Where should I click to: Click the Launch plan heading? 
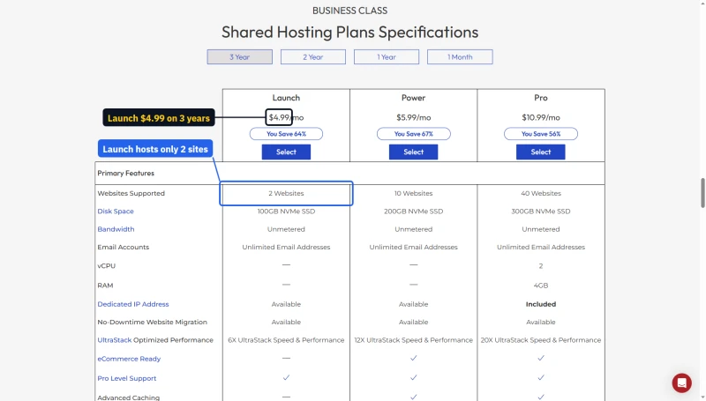(286, 98)
